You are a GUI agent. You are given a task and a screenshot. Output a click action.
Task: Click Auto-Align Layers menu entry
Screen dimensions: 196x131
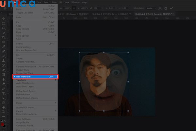click(35, 83)
